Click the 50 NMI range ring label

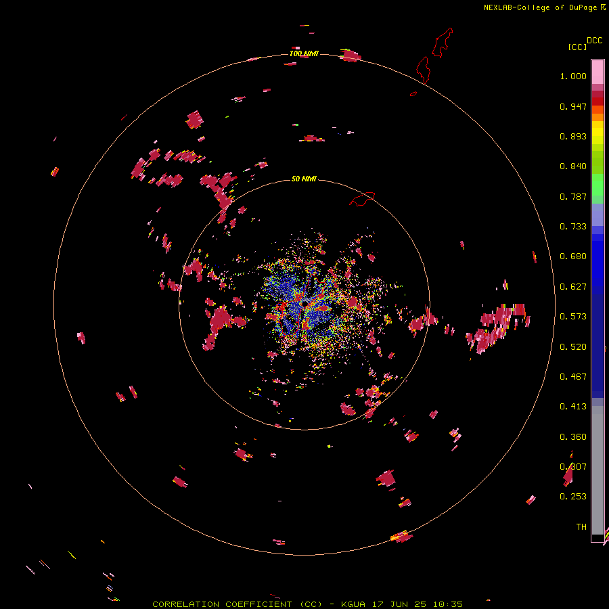(x=304, y=179)
